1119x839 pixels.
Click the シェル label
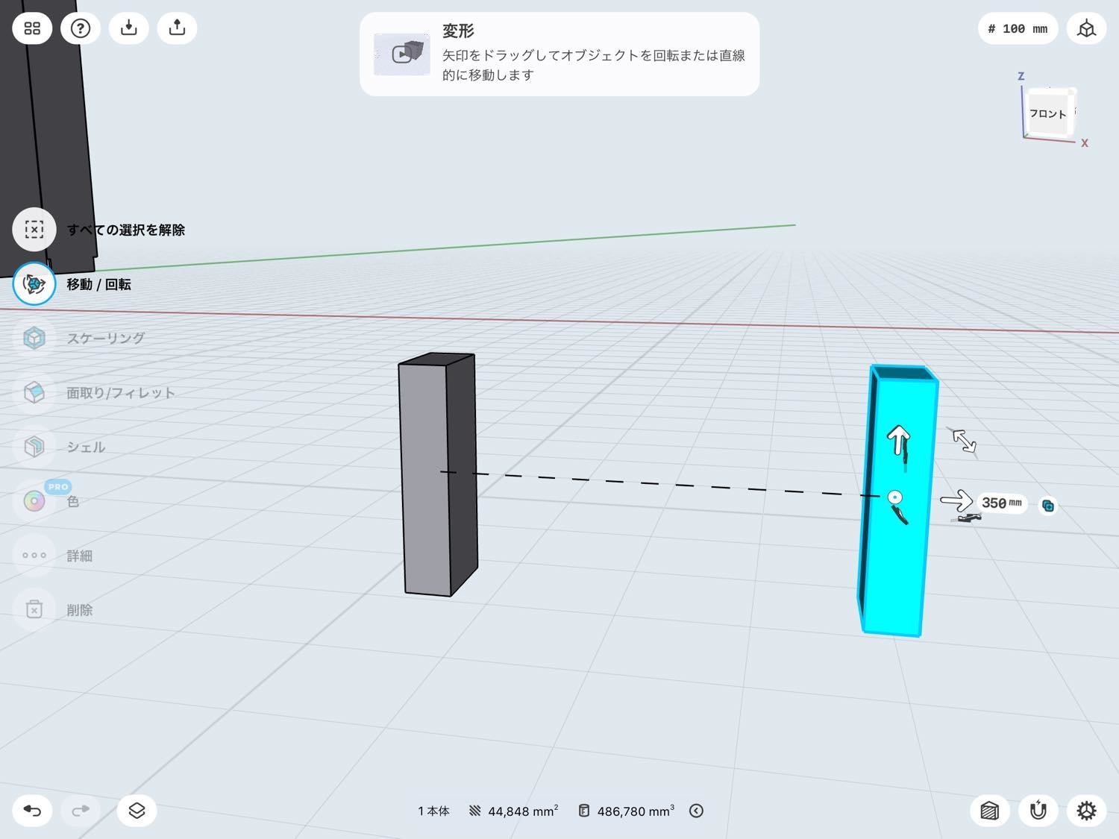tap(86, 447)
